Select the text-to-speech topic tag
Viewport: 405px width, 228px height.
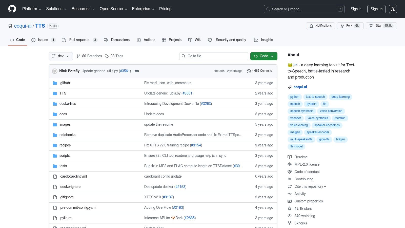(x=315, y=97)
